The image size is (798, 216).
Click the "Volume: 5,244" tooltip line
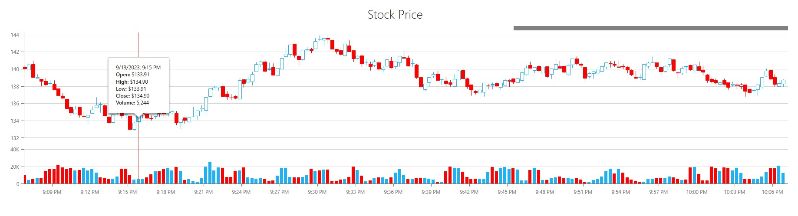click(x=132, y=103)
